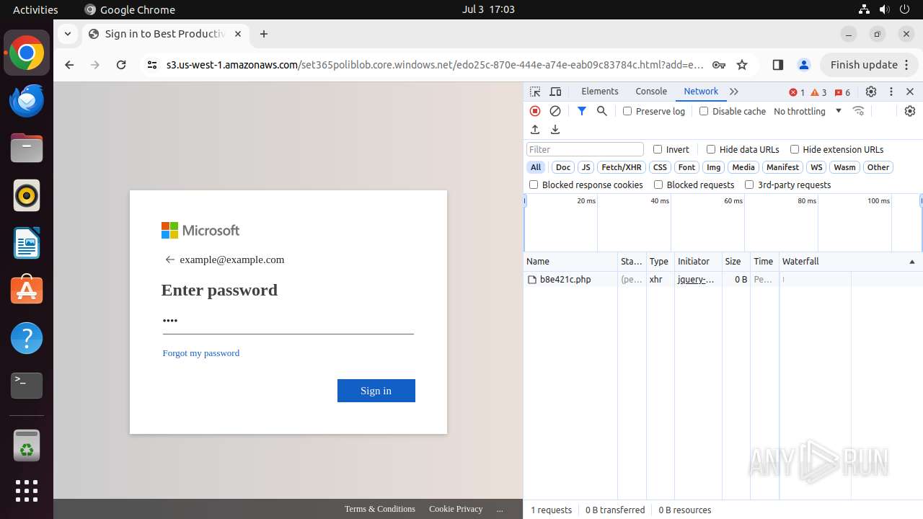Open Files from the dock

tap(27, 148)
